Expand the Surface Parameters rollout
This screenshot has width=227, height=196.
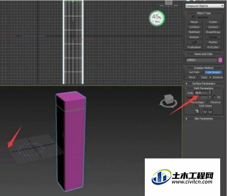pyautogui.click(x=203, y=83)
